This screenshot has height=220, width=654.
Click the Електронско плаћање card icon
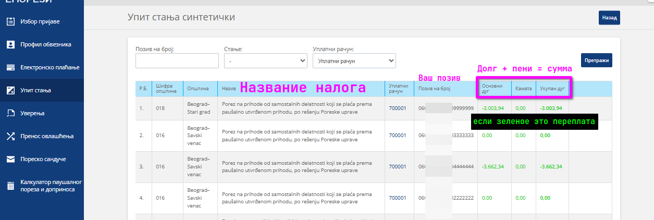coord(10,67)
